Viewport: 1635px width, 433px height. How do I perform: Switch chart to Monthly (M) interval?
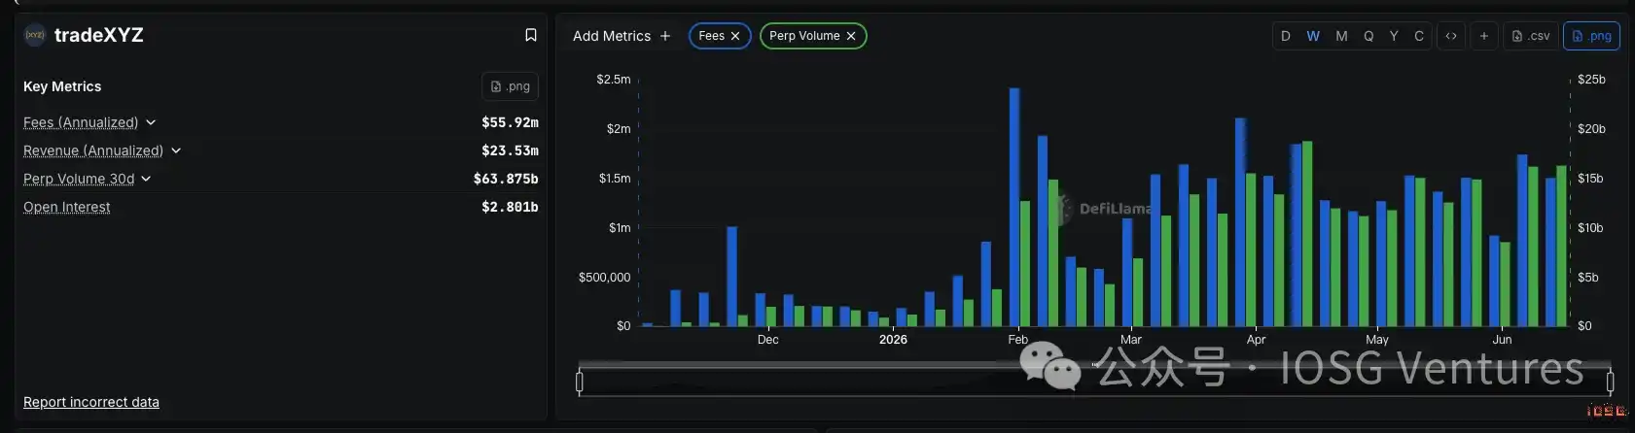pyautogui.click(x=1341, y=36)
